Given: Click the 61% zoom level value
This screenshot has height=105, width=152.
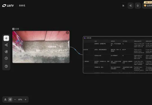Looking at the screenshot, I should (x=20, y=99).
